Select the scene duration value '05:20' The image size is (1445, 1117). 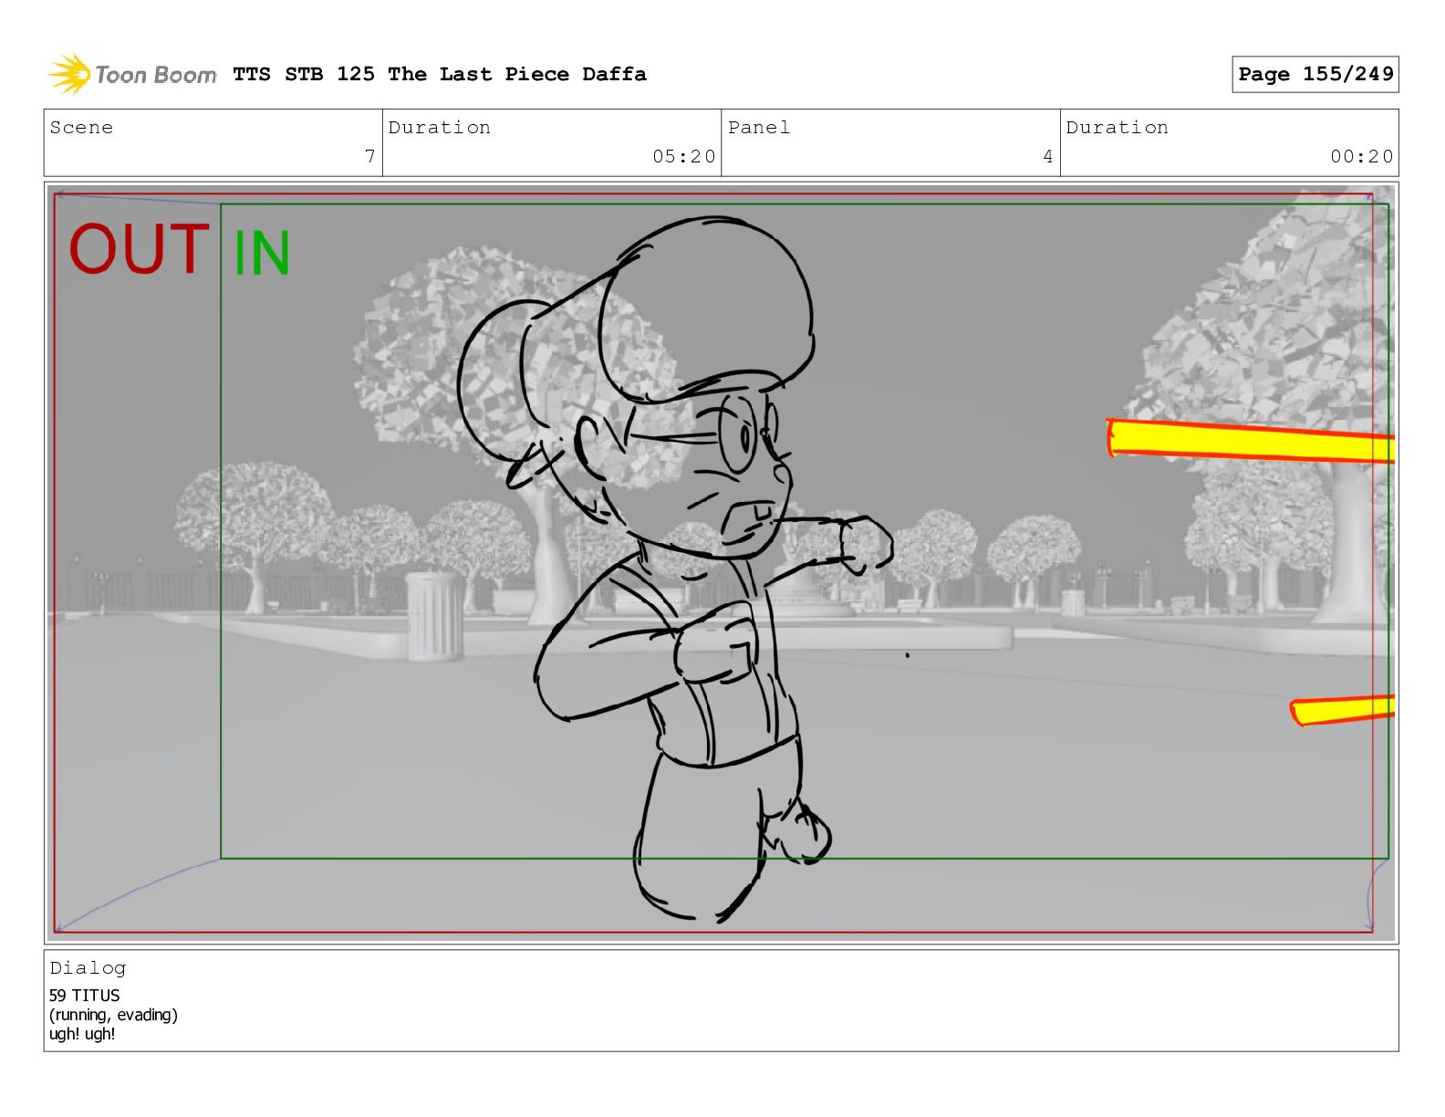coord(684,157)
